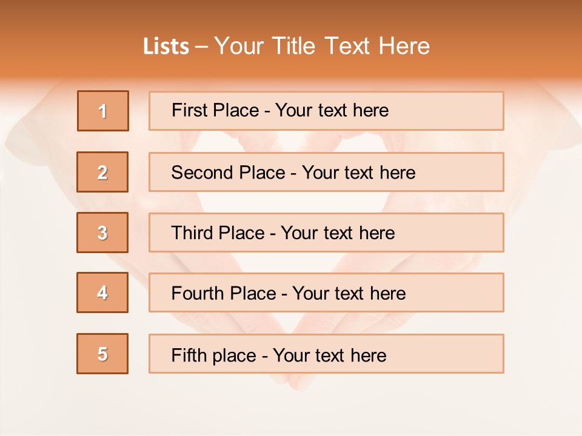582x436 pixels.
Task: Click the number 3 box
Action: (102, 233)
